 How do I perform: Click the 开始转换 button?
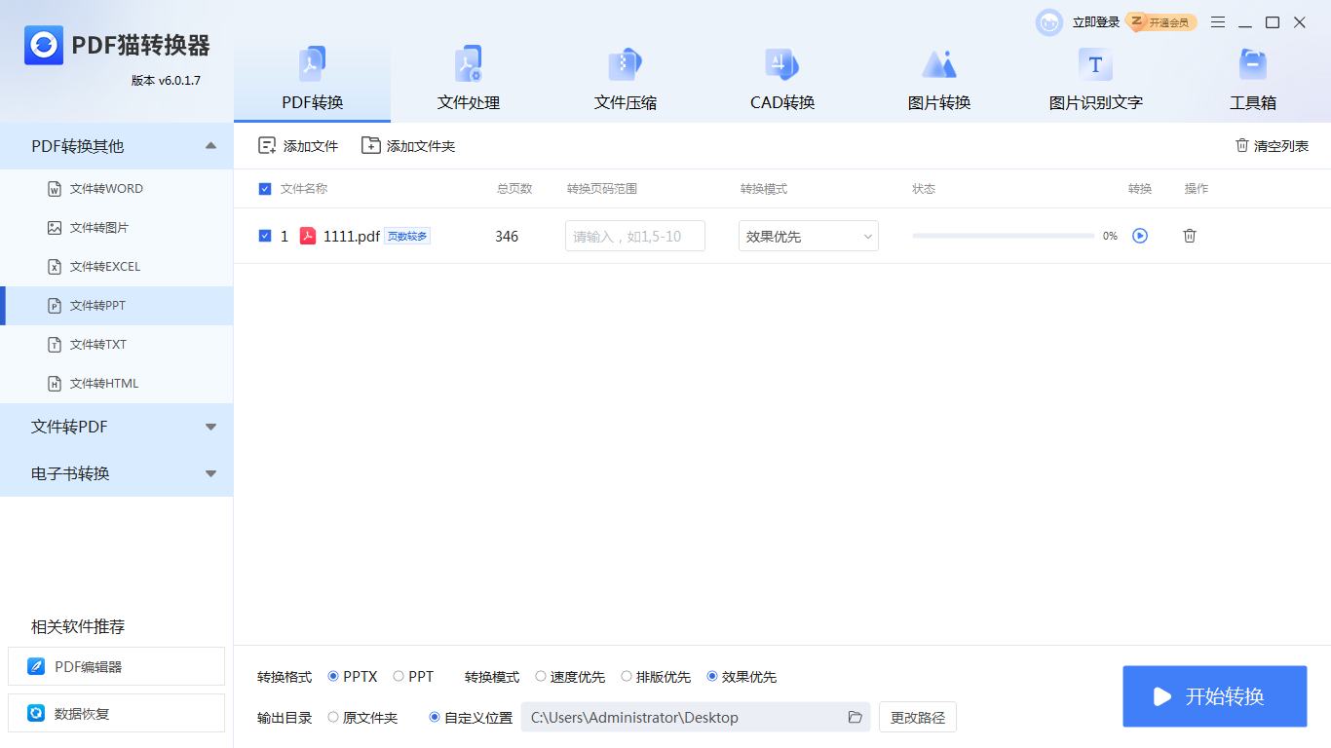(x=1215, y=696)
